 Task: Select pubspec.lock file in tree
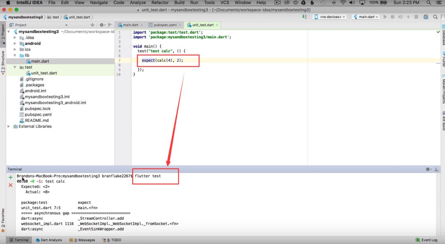tap(35, 109)
